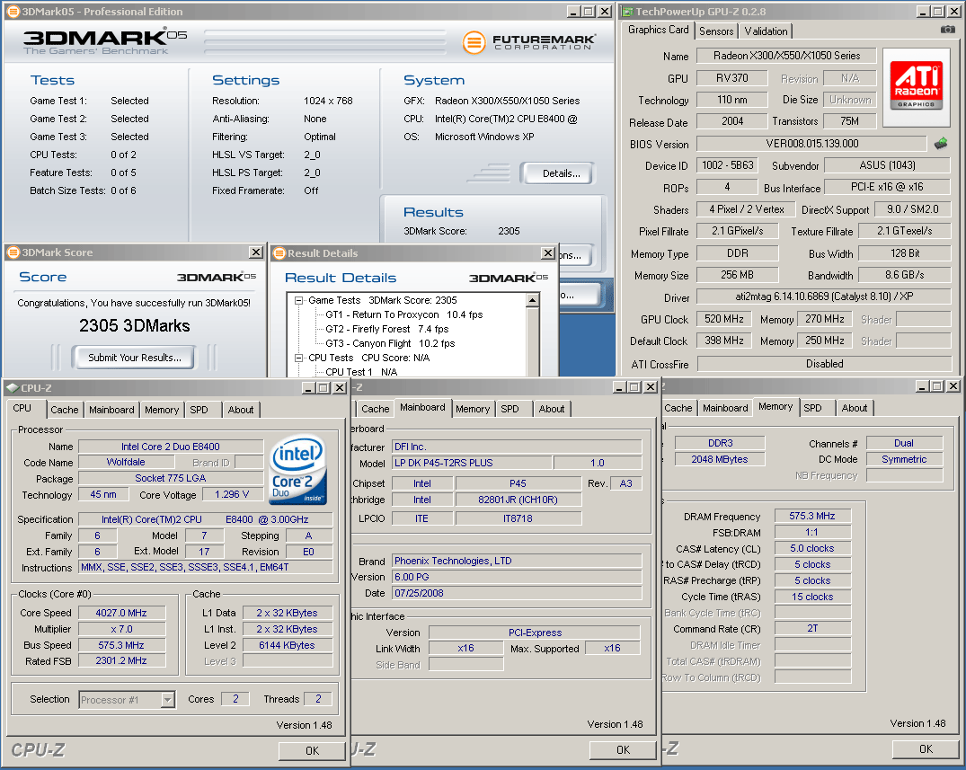Viewport: 966px width, 770px height.
Task: Click the CPU-Z title bar icon
Action: [13, 388]
